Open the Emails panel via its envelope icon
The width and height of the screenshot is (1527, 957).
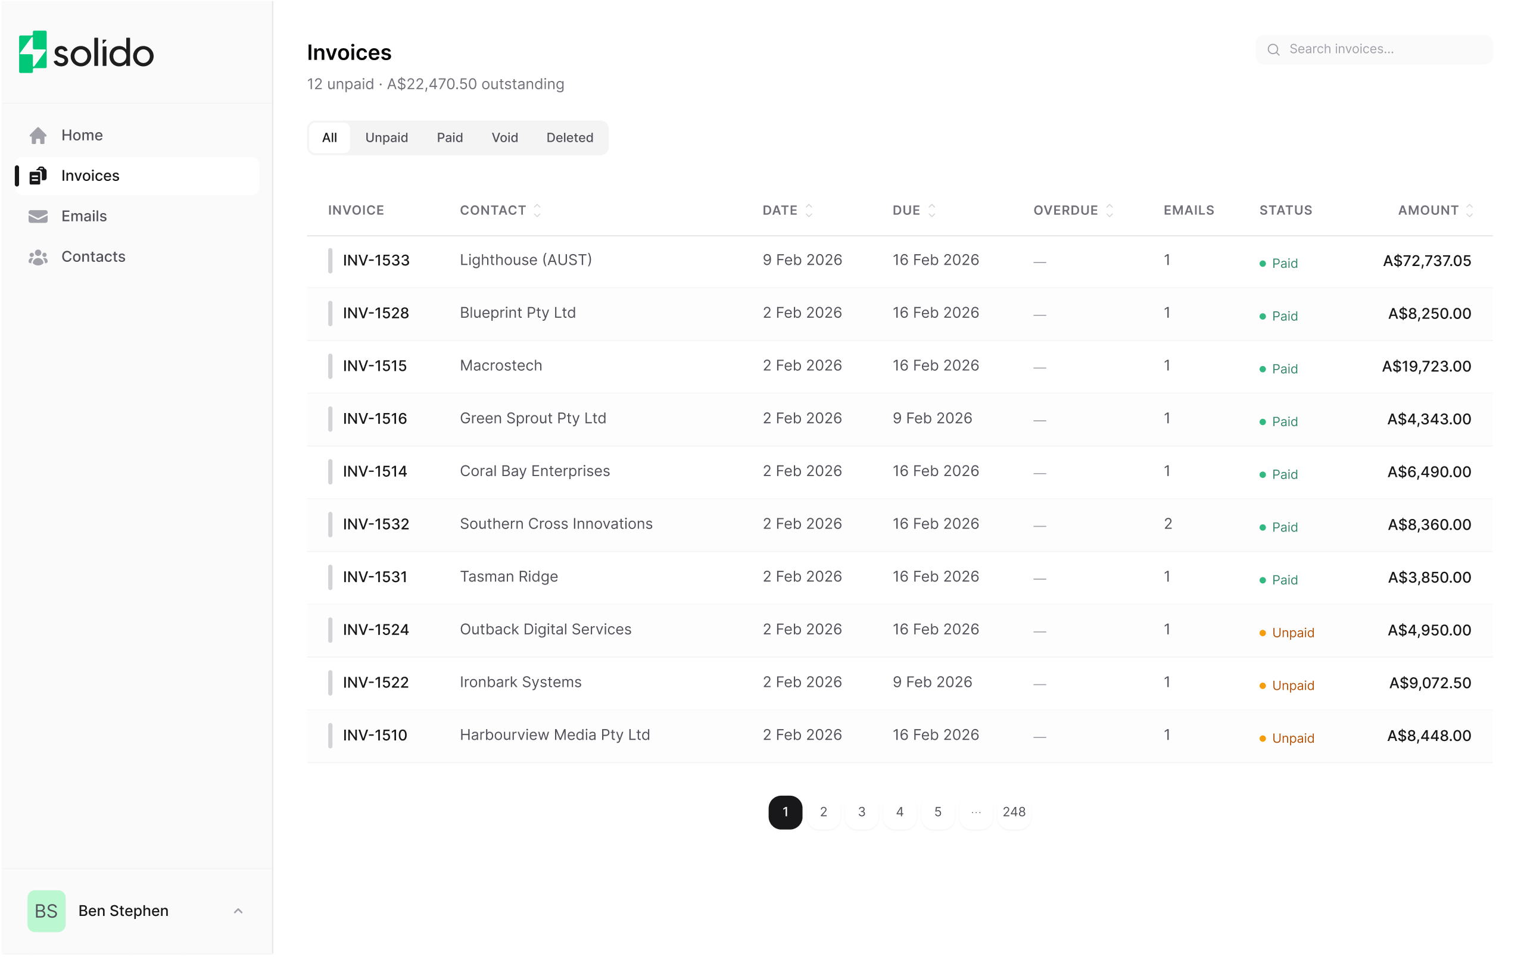pyautogui.click(x=38, y=216)
